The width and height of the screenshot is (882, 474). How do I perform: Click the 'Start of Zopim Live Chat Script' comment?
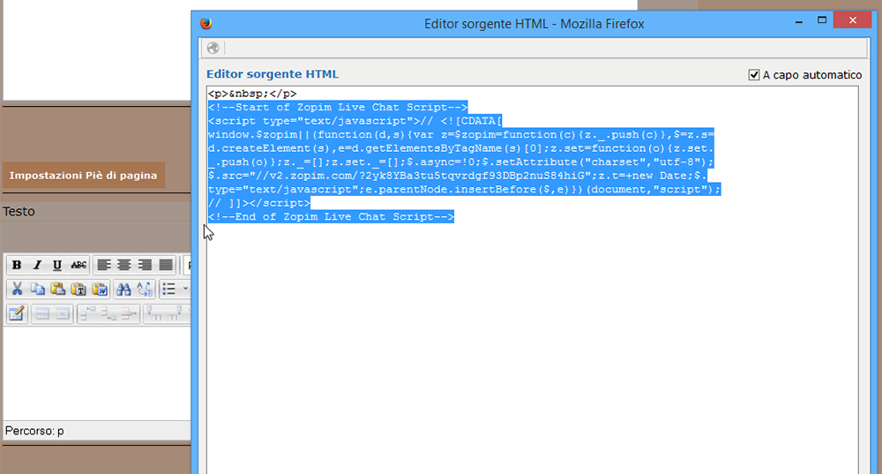click(338, 107)
